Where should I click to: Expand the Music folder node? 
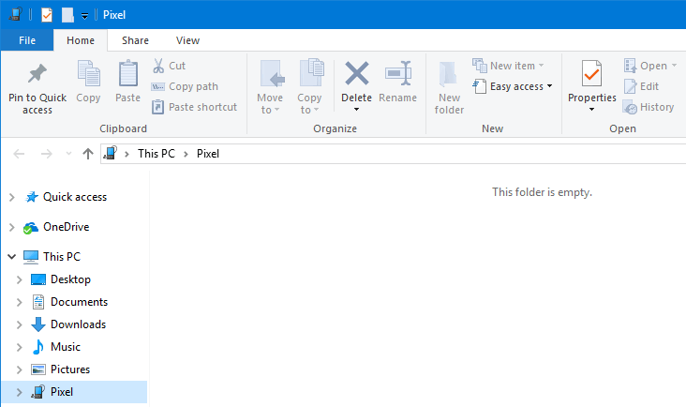click(x=20, y=347)
